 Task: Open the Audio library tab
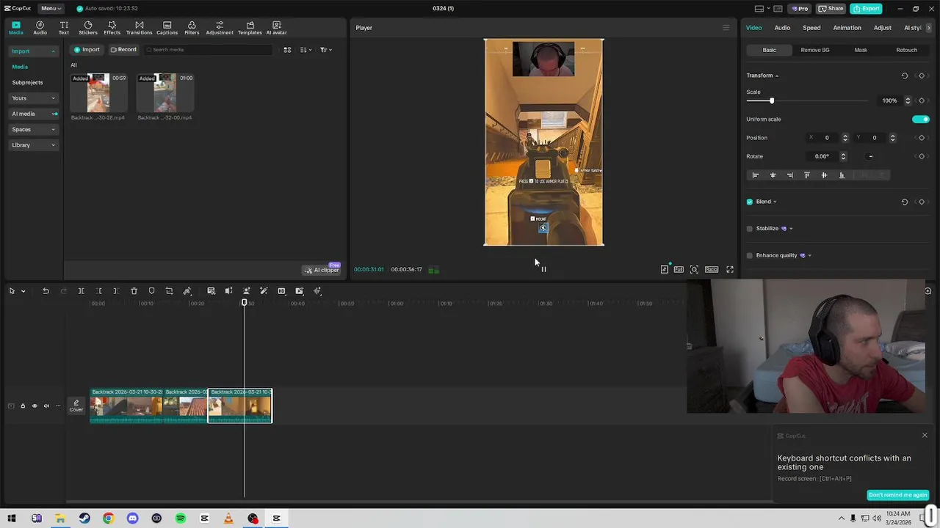click(40, 28)
